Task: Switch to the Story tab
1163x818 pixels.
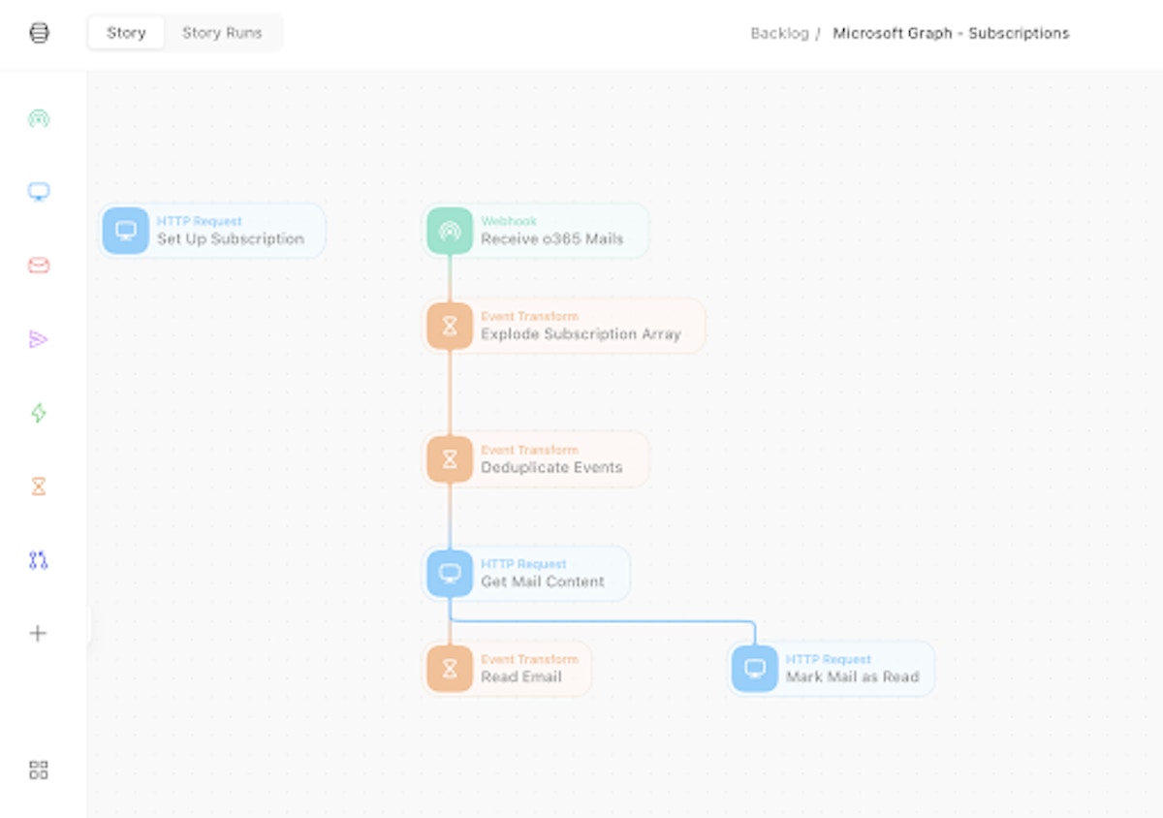Action: (126, 33)
